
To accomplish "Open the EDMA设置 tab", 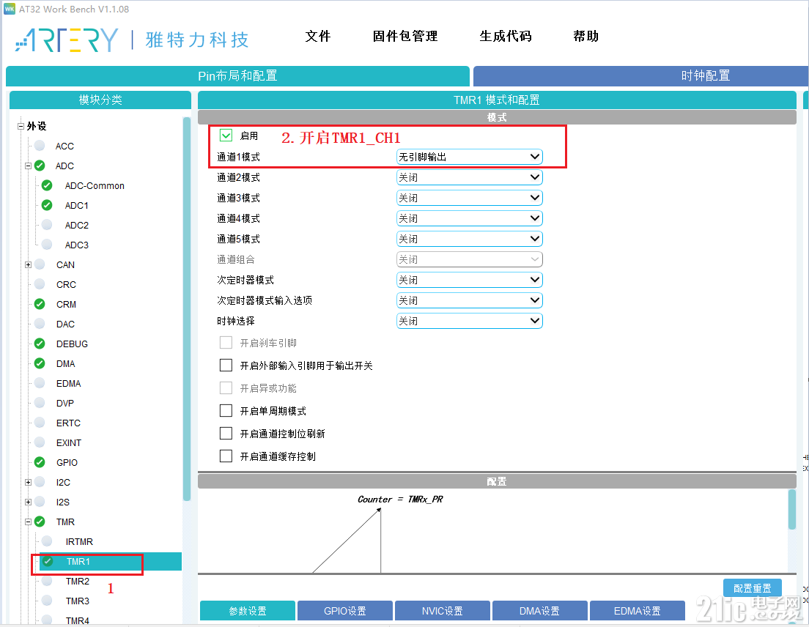I will [638, 610].
